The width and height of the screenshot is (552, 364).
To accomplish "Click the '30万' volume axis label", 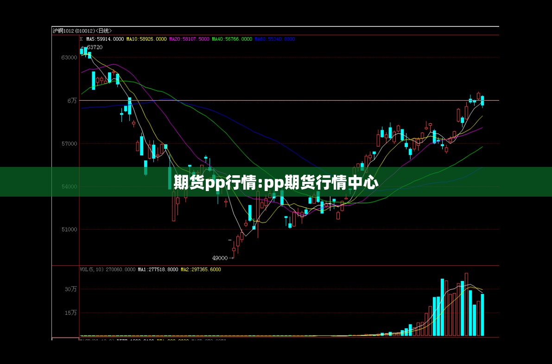I will point(70,289).
